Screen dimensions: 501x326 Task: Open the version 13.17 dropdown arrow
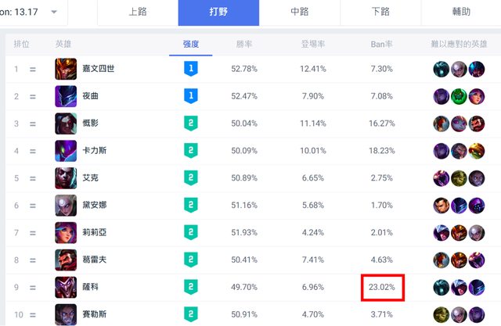(54, 13)
